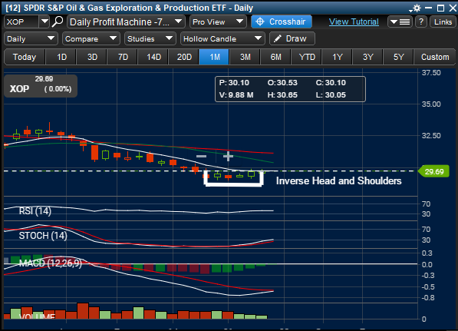Open the Daily interval dropdown

pos(31,38)
